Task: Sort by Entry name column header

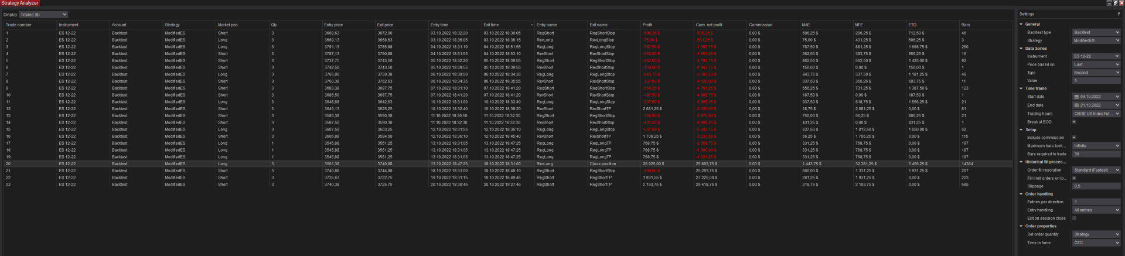Action: 561,25
